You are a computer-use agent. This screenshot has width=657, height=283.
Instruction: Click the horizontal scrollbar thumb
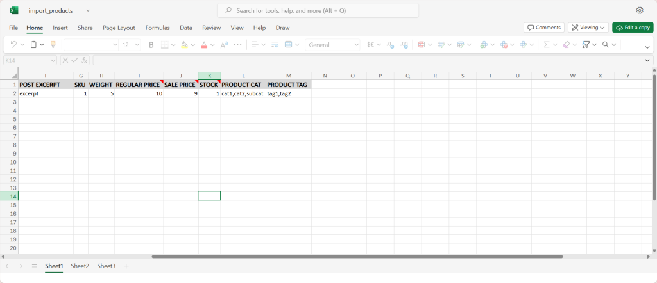(x=357, y=257)
